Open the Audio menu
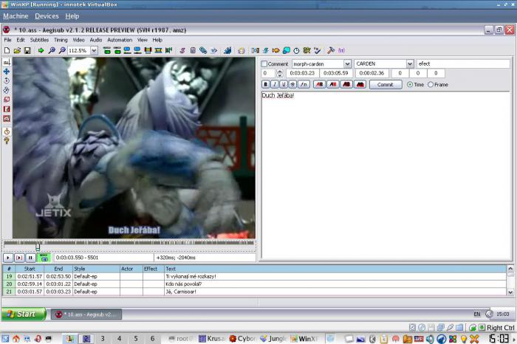Viewport: 517px width, 344px height. coord(96,40)
